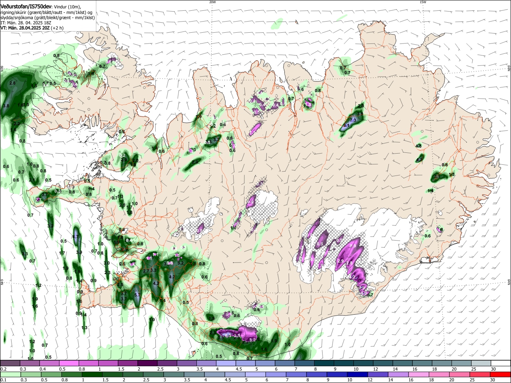The height and width of the screenshot is (383, 511).
Task: Click the bright red 30 swatch in the rain scale
Action: tap(500, 374)
